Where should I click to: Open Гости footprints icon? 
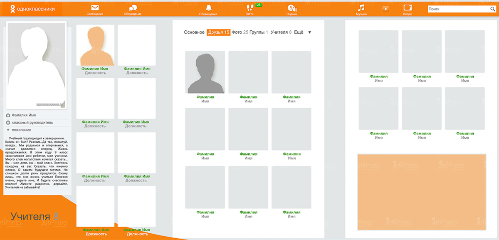(250, 8)
